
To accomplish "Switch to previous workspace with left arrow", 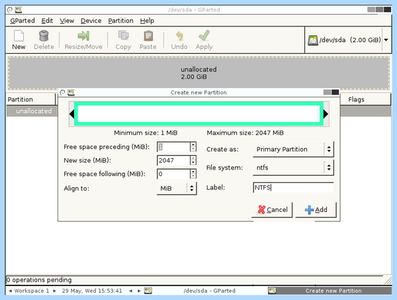I will pos(10,291).
